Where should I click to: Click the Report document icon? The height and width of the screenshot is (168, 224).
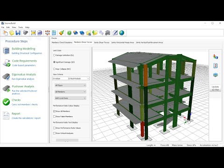point(6,116)
